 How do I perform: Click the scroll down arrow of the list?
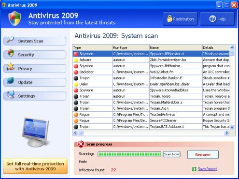tap(232, 127)
